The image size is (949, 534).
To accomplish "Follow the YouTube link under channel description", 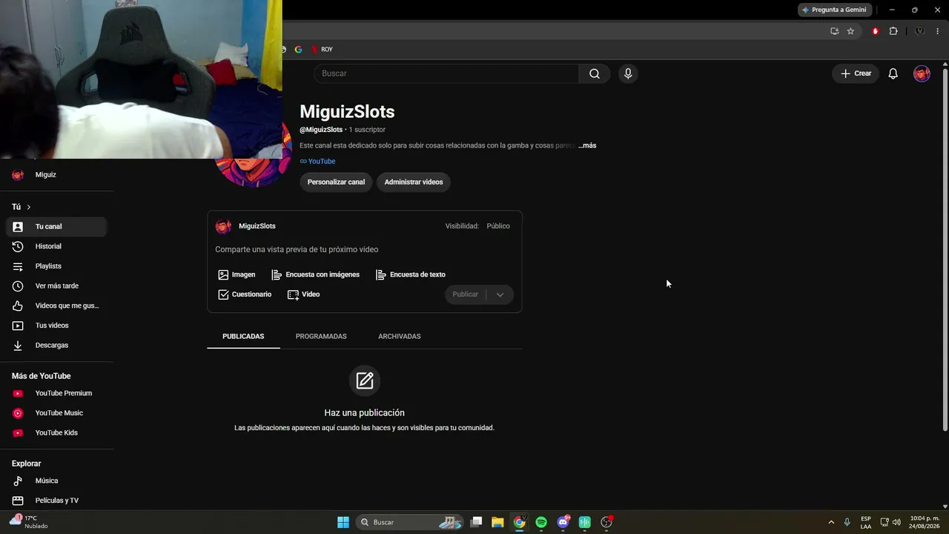I will 317,161.
